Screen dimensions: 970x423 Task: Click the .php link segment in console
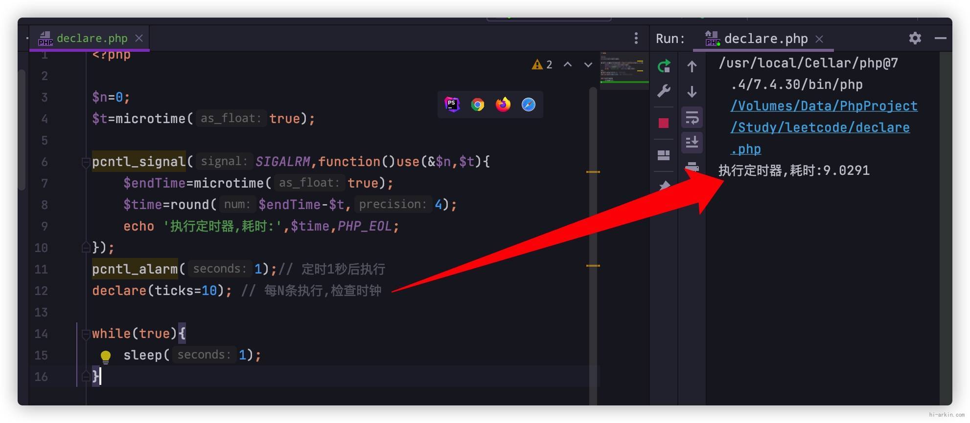746,149
